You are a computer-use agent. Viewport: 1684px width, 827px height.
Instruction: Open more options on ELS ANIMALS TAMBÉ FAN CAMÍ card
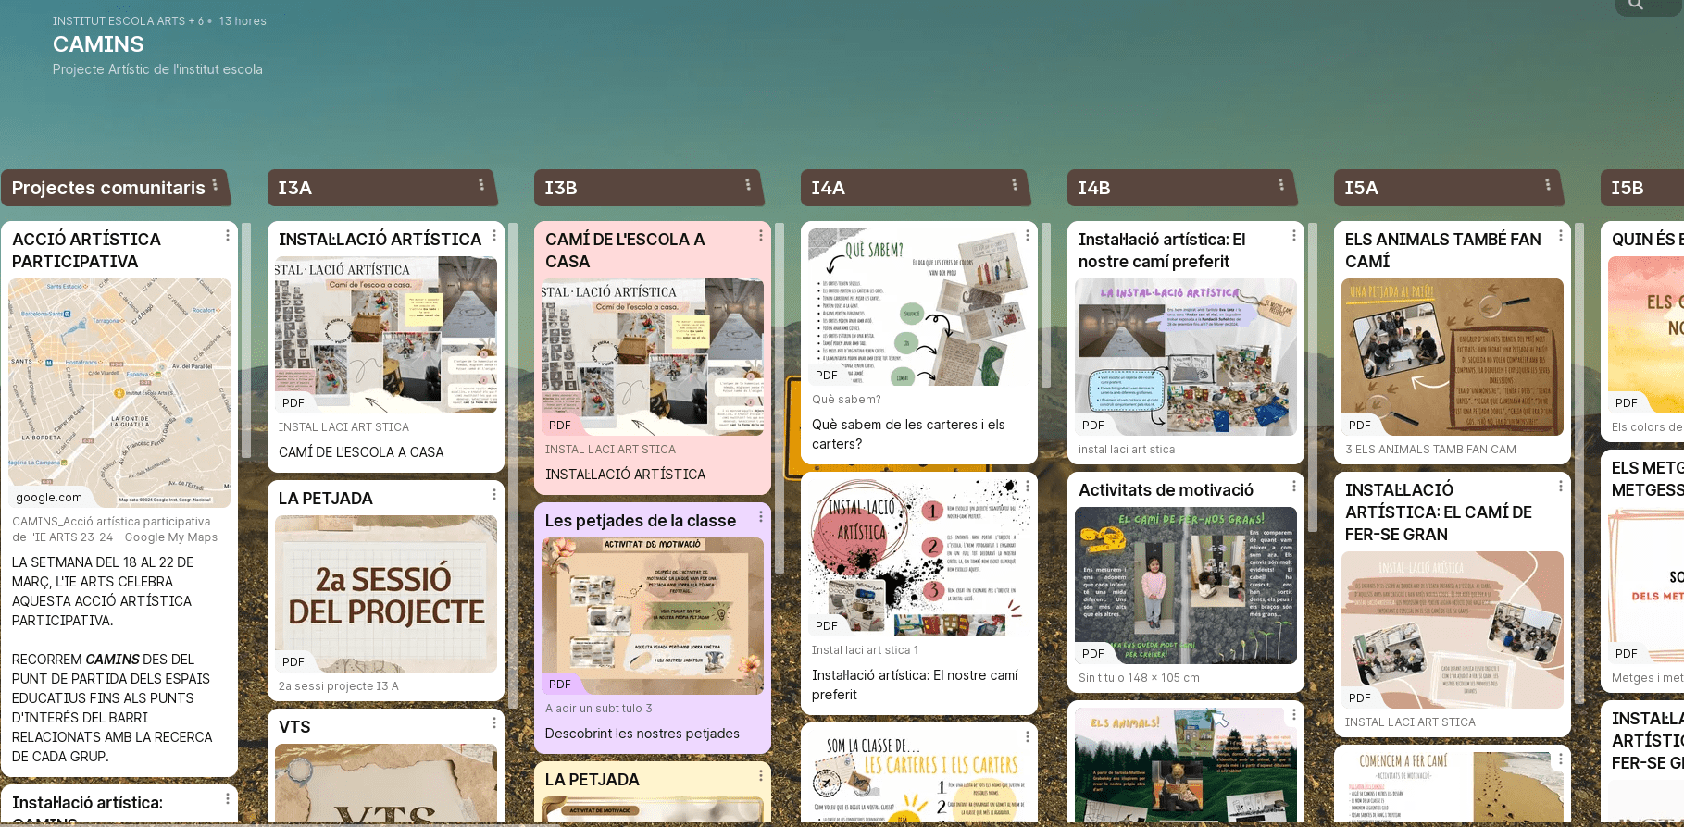pos(1561,236)
